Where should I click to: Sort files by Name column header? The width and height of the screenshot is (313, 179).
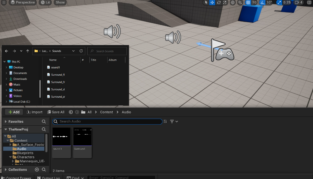click(x=53, y=60)
